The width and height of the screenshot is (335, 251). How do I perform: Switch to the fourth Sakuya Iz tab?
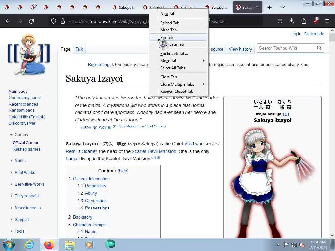pos(217,8)
